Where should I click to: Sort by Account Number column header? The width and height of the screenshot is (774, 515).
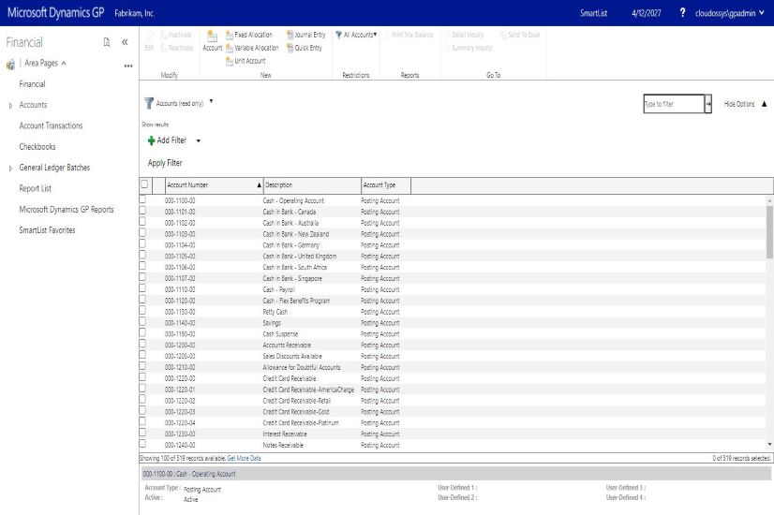click(214, 185)
